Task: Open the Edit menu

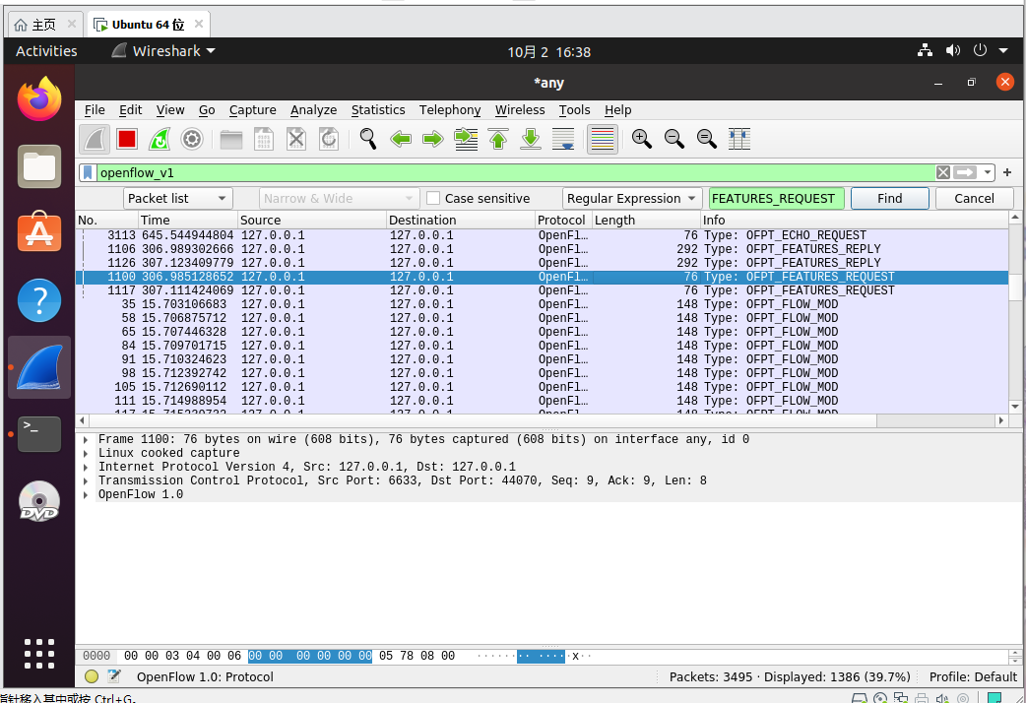Action: click(x=130, y=110)
